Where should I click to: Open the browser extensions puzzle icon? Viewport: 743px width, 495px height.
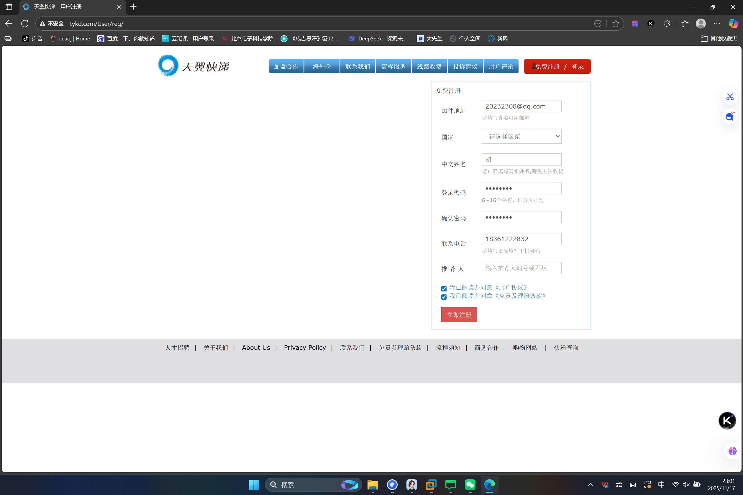coord(667,24)
